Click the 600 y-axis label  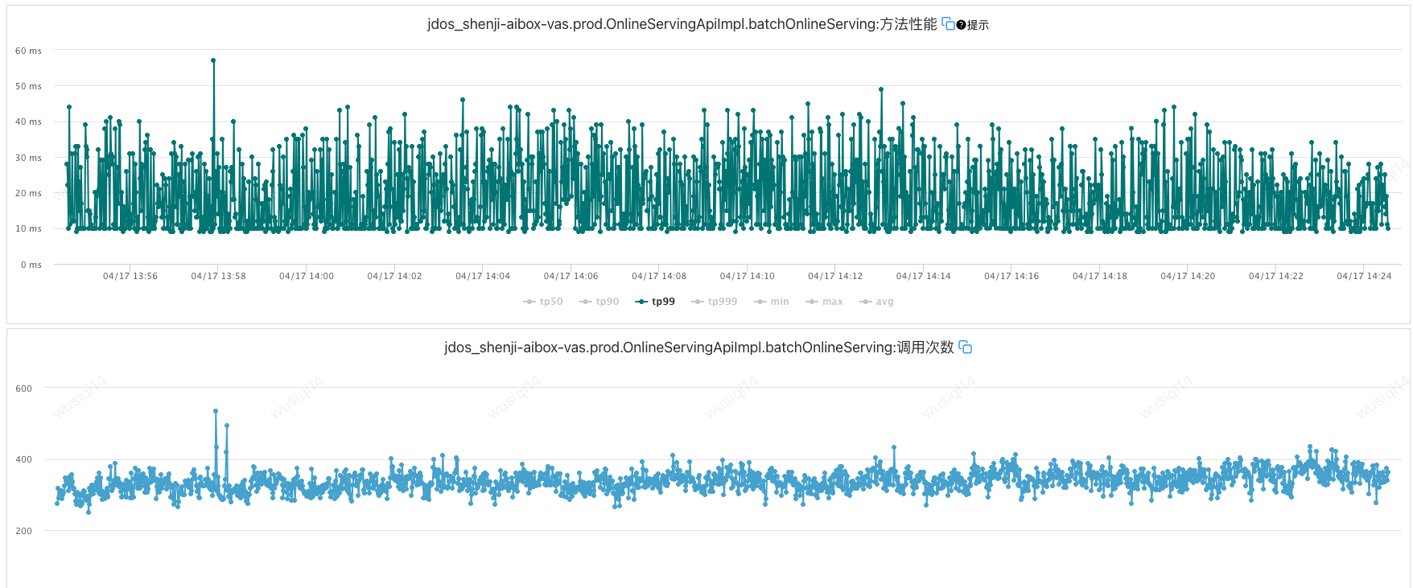[24, 389]
